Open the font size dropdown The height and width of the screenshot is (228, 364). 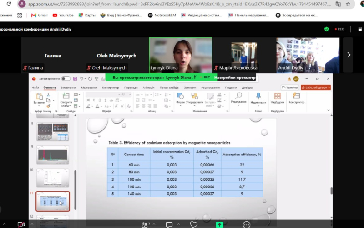[130, 94]
